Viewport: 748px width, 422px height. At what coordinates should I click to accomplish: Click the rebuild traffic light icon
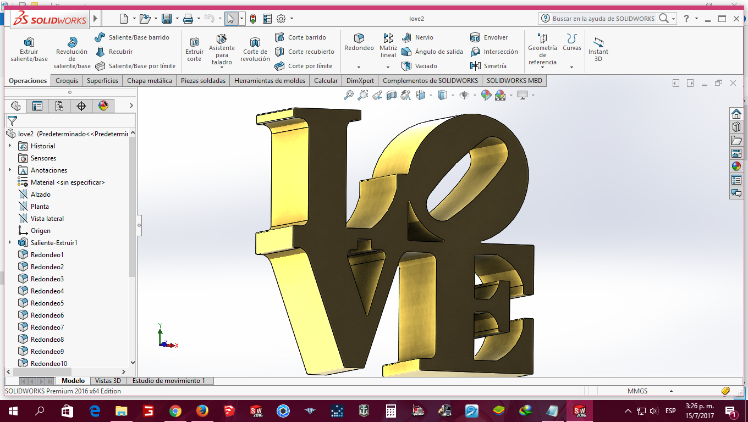tap(253, 19)
